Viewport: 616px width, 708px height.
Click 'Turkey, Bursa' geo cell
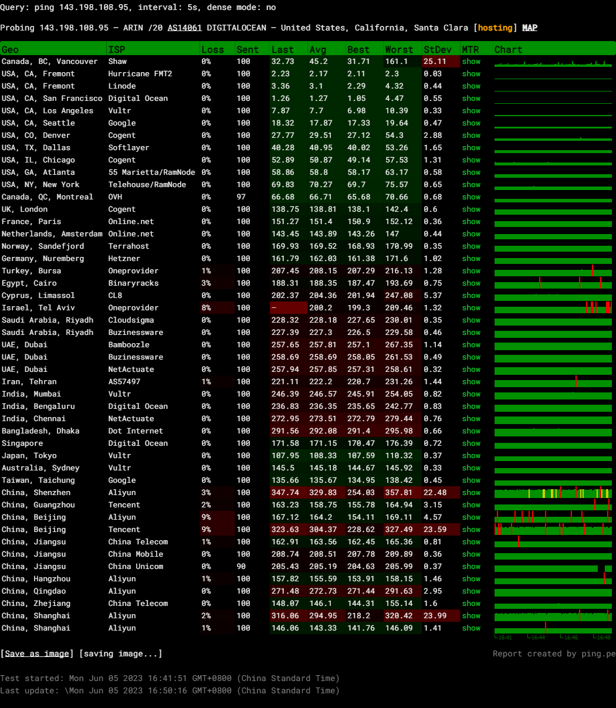[x=31, y=270]
